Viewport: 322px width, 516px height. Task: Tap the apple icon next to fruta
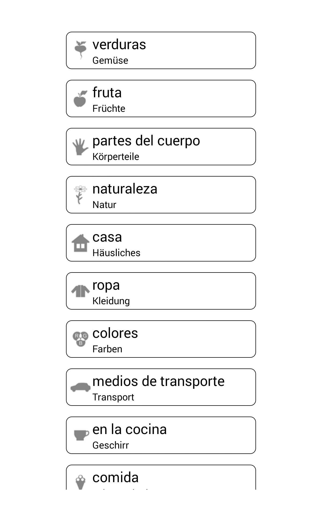pyautogui.click(x=80, y=99)
